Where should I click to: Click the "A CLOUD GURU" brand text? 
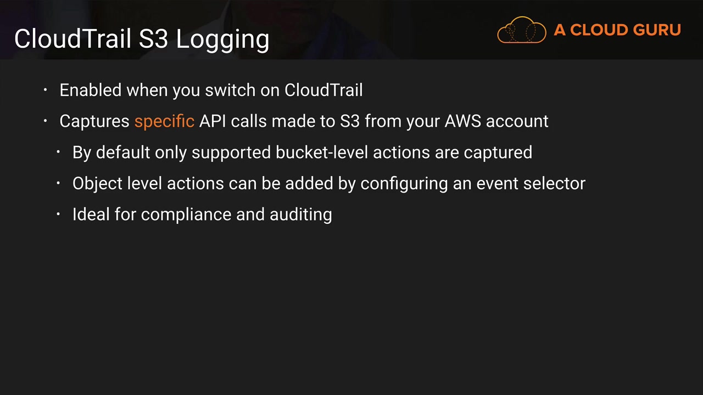[617, 30]
